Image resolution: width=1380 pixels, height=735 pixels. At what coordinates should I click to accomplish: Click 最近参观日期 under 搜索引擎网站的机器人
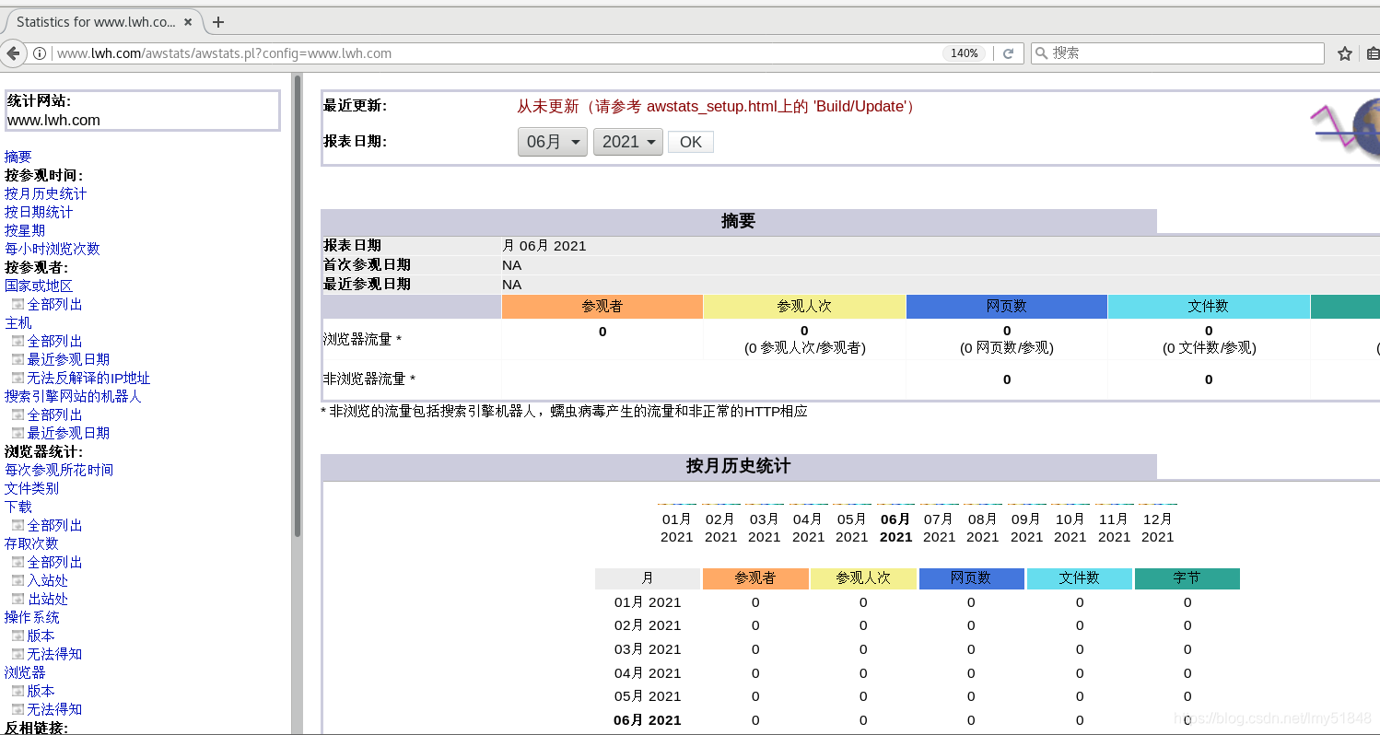pyautogui.click(x=69, y=433)
